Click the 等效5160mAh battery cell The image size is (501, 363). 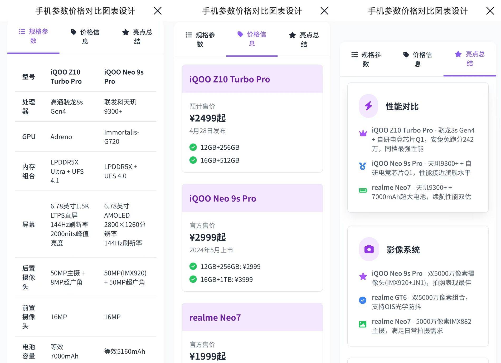click(124, 351)
